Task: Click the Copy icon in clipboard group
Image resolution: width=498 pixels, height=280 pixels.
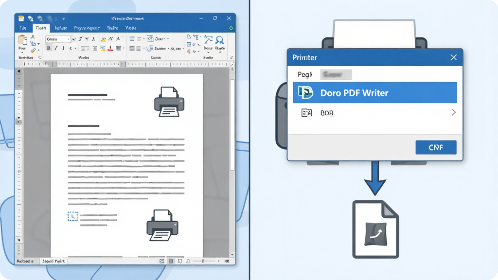Action: pos(33,43)
